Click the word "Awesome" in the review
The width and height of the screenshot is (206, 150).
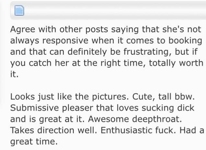[104, 119]
